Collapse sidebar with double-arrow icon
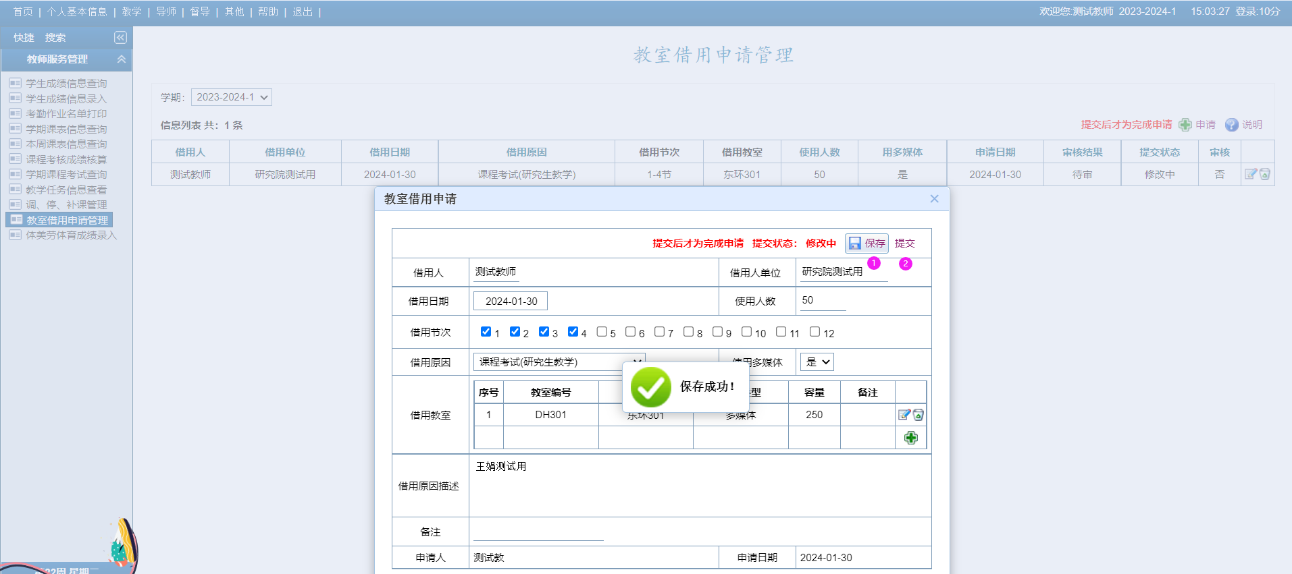Image resolution: width=1292 pixels, height=574 pixels. click(x=120, y=38)
